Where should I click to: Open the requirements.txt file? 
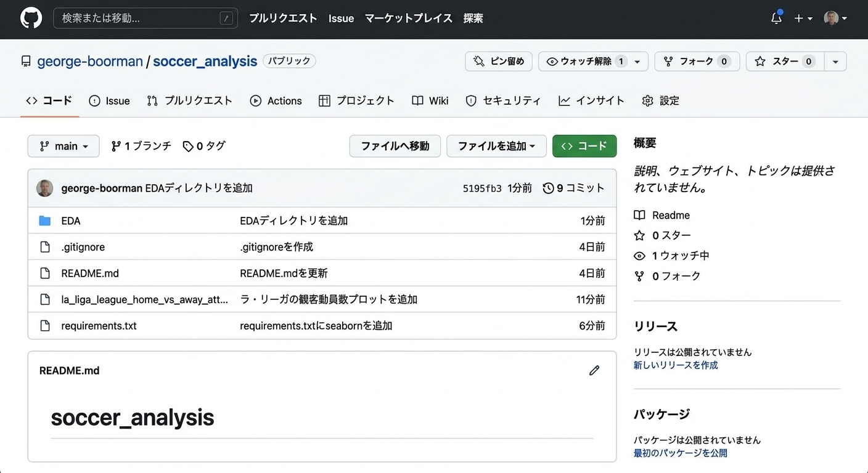(99, 326)
